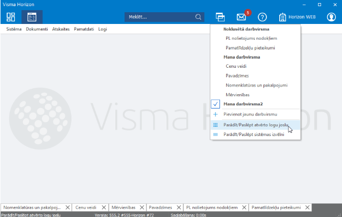This screenshot has height=217, width=342.
Task: Select Mana darbvirsma2 workspace entry
Action: tap(243, 104)
